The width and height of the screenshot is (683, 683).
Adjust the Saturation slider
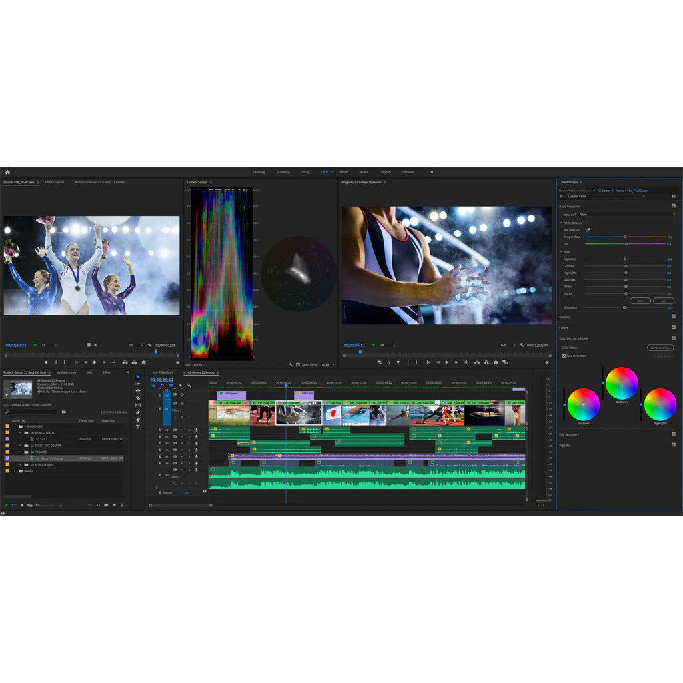(626, 307)
